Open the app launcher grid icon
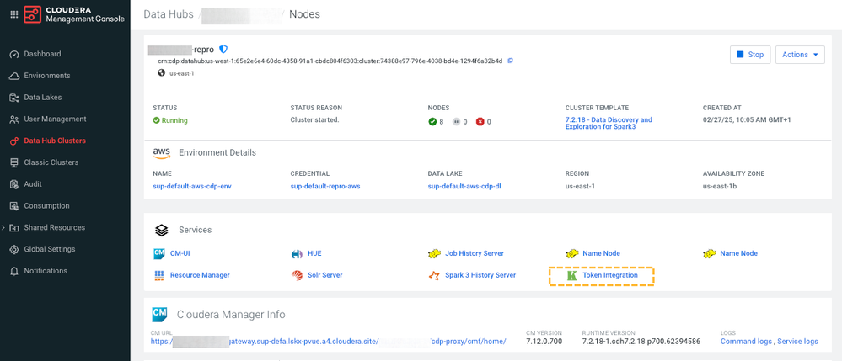Viewport: 842px width, 361px height. pyautogui.click(x=13, y=14)
